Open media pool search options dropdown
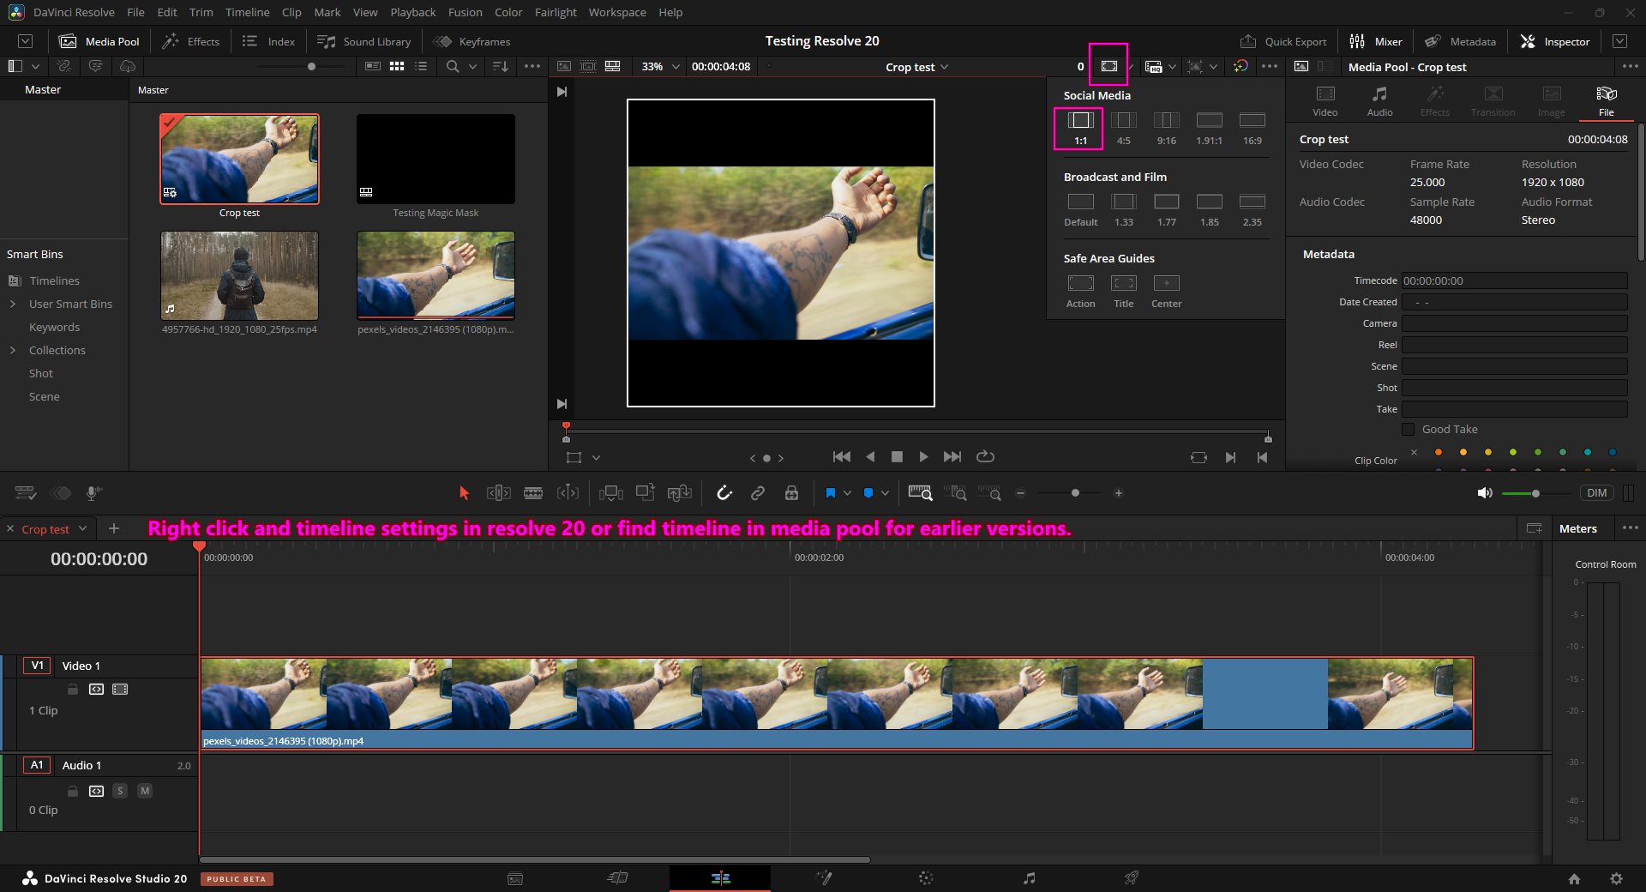 [472, 66]
